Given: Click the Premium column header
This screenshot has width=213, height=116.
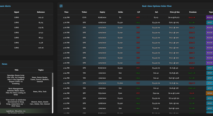Looking at the screenshot, I should pos(193,12).
